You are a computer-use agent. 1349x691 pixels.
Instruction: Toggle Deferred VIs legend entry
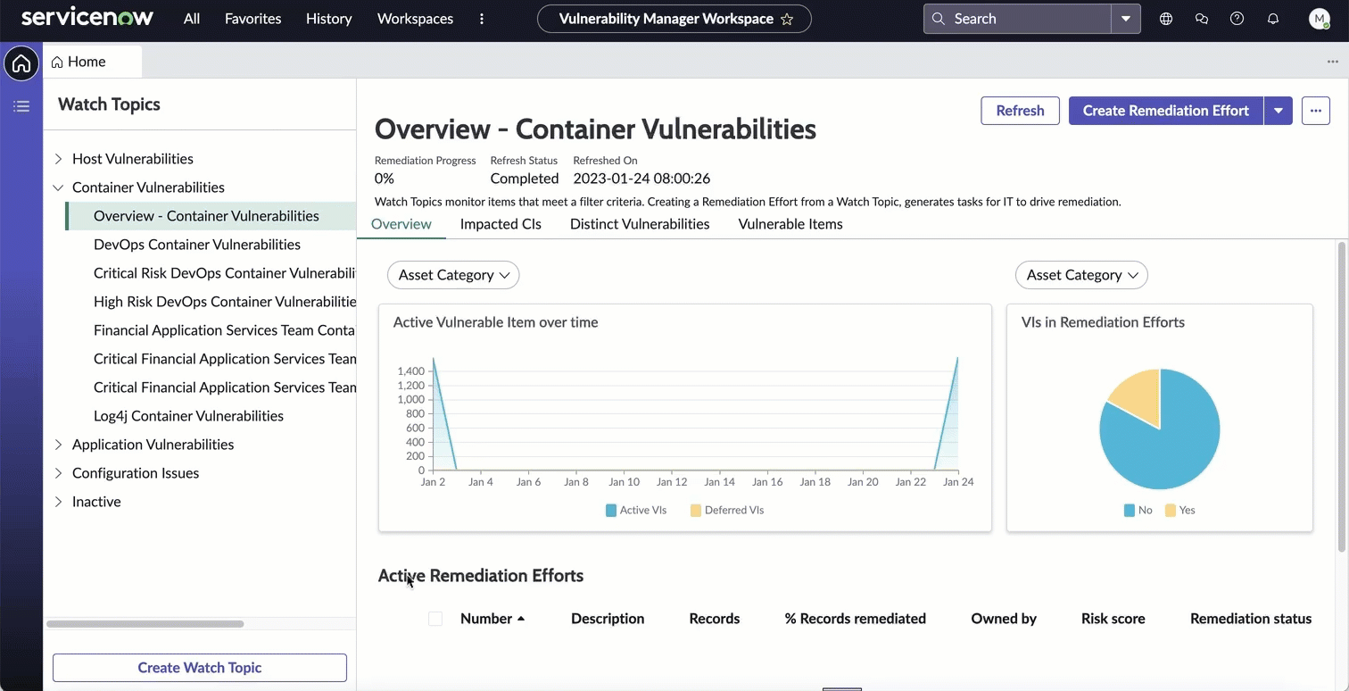tap(727, 511)
